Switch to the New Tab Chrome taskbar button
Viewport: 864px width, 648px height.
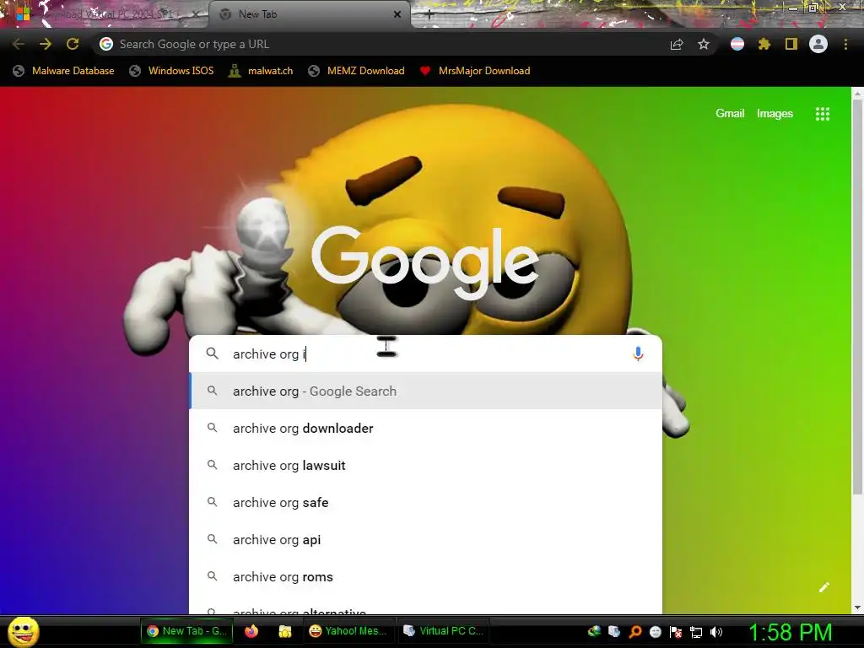186,631
